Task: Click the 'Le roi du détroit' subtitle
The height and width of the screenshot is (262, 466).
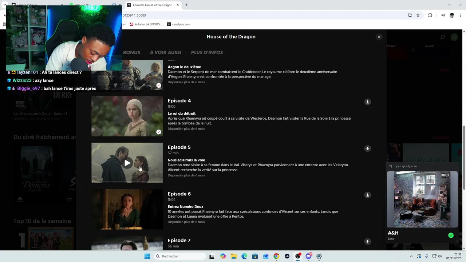Action: pyautogui.click(x=182, y=114)
